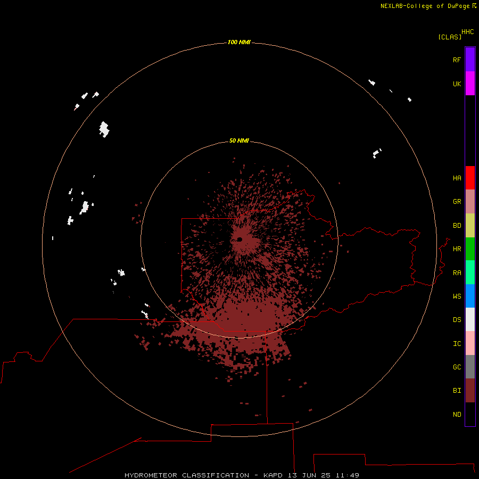
Task: Click the ND black swatch in legend
Action: 470,414
